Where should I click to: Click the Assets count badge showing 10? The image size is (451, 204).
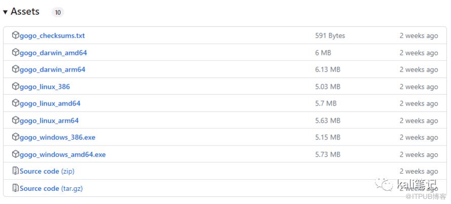(58, 12)
